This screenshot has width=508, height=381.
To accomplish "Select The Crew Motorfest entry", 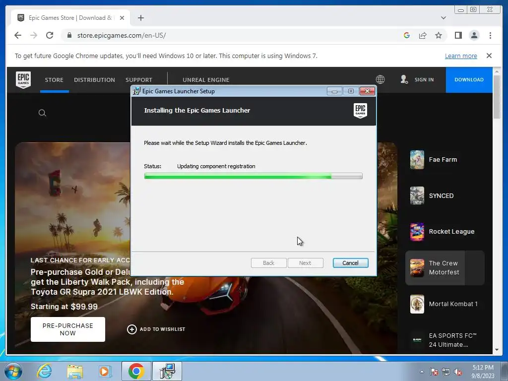I will (444, 268).
